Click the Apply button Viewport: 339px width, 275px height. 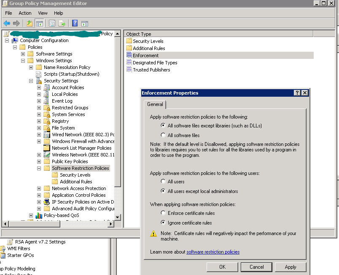(x=290, y=267)
